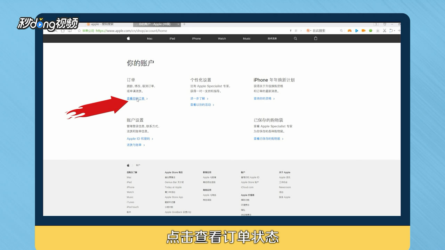Click the game controller icon in browser toolbar
Image resolution: width=445 pixels, height=250 pixels.
349,31
